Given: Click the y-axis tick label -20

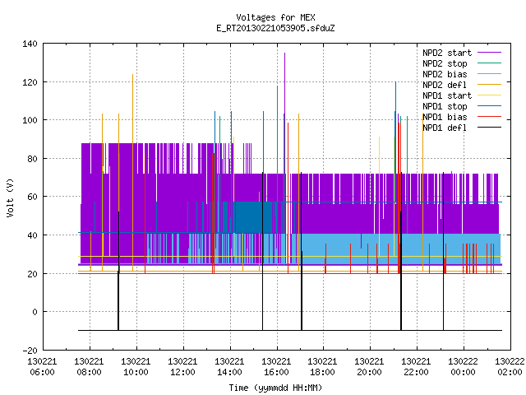Looking at the screenshot, I should (30, 351).
